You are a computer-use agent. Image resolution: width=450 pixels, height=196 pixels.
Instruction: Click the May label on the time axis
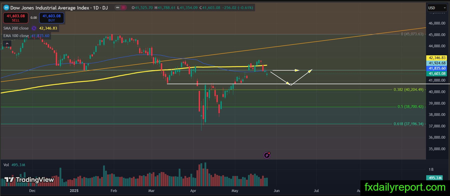click(235, 191)
